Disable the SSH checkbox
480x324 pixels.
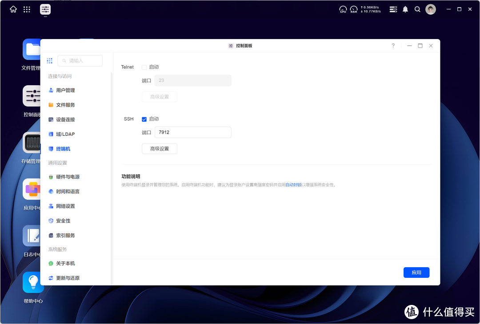pyautogui.click(x=144, y=119)
